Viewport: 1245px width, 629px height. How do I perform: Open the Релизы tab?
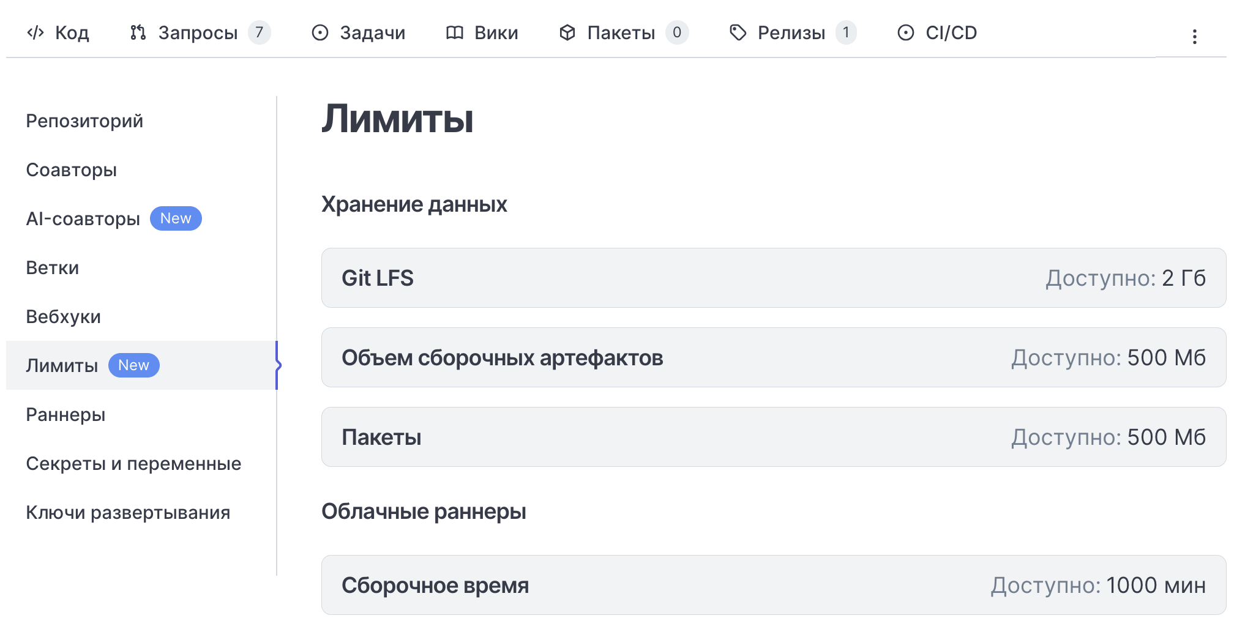point(791,32)
